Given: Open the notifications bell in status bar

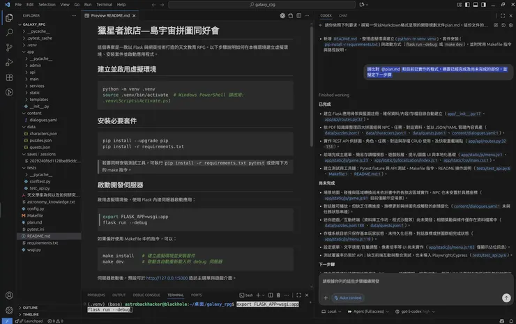Looking at the screenshot, I should pyautogui.click(x=510, y=321).
